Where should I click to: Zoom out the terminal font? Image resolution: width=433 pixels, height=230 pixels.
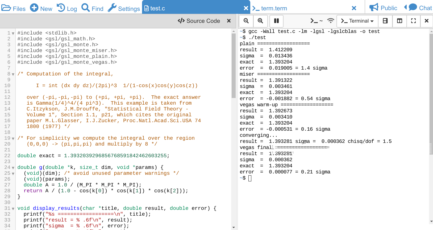coord(246,21)
